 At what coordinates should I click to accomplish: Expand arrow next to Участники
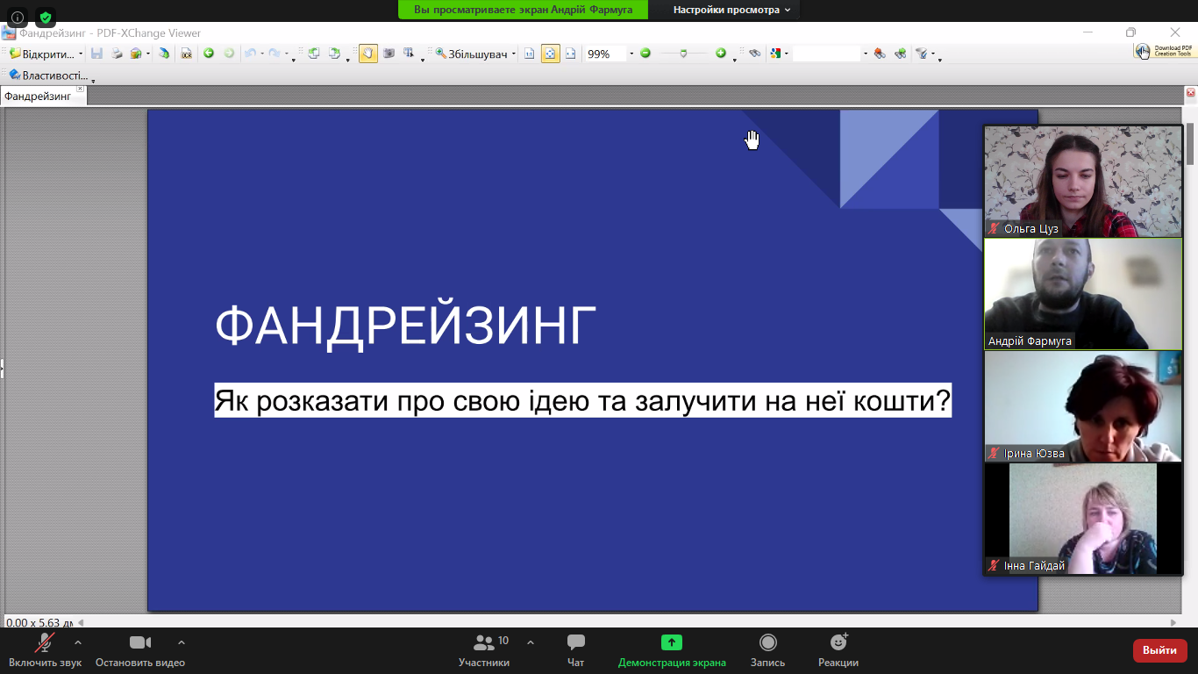(x=531, y=642)
